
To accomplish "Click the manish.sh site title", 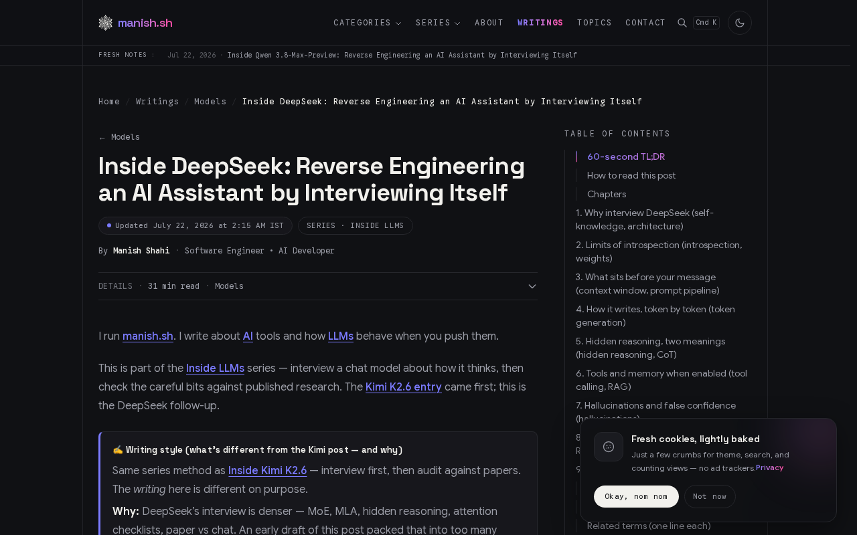I will (145, 23).
